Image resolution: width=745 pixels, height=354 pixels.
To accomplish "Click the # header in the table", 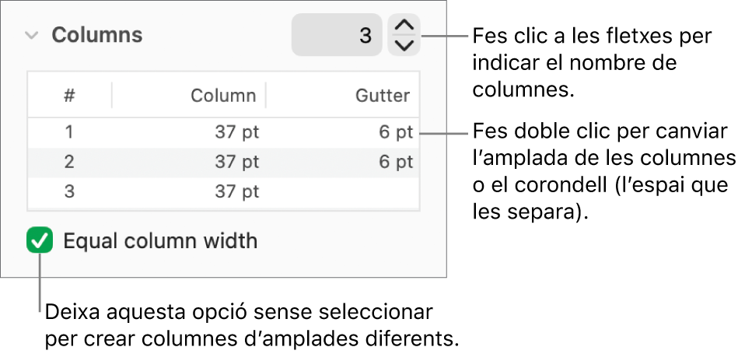I will [x=69, y=96].
